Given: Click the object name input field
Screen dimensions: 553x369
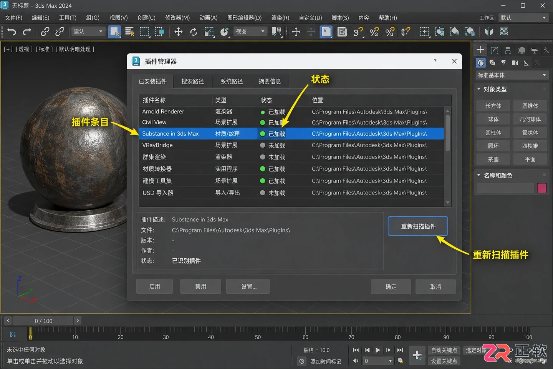Looking at the screenshot, I should point(505,188).
